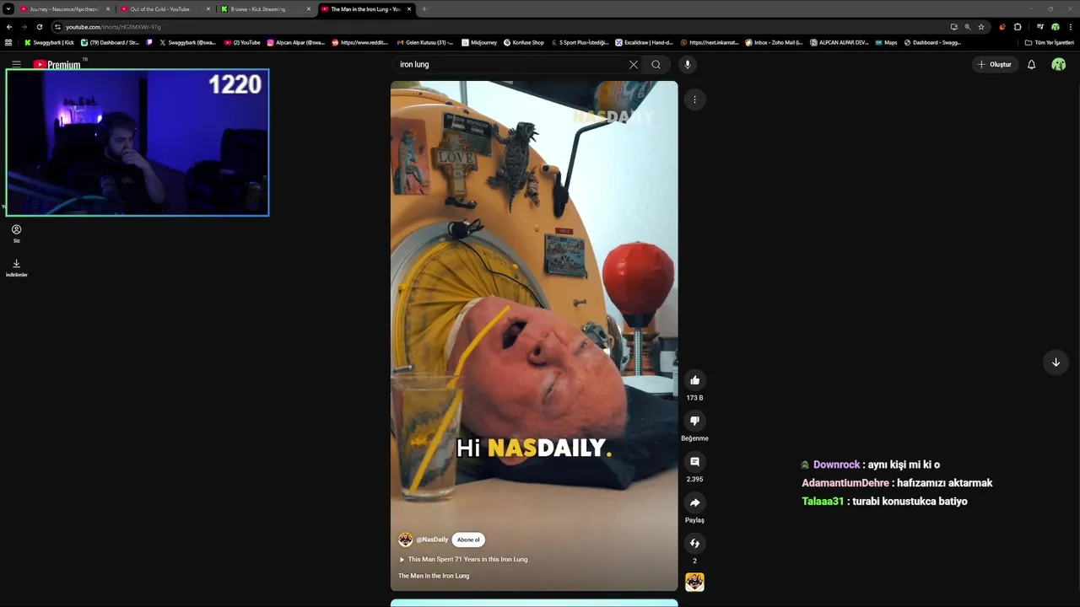Open the '(2) YouTube' bookmark
Viewport: 1080px width, 607px height.
click(x=242, y=42)
